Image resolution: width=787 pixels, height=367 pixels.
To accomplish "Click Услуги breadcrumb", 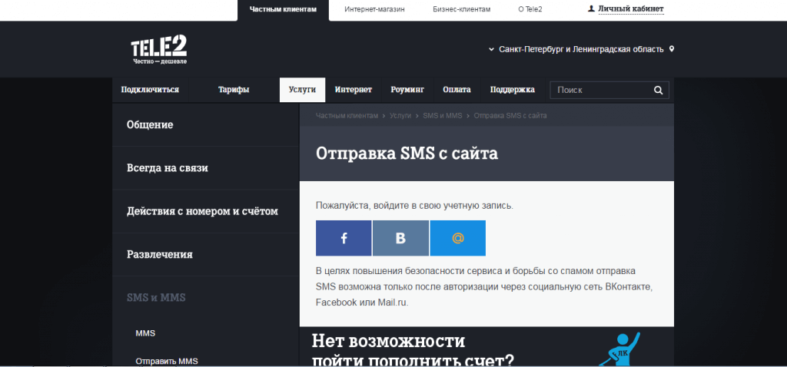I will (x=400, y=116).
